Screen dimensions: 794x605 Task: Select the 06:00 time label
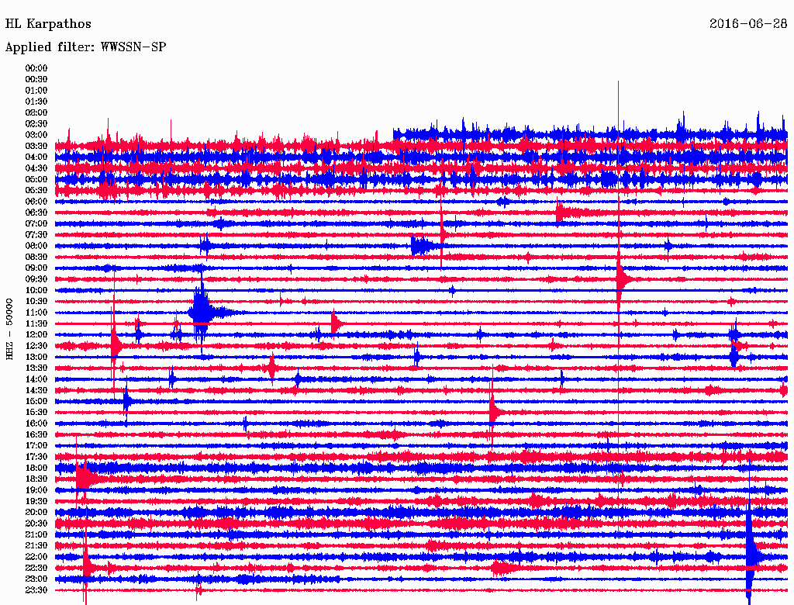point(36,201)
